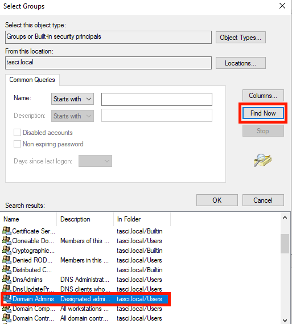The image size is (292, 324).
Task: Select the 'Domain Contr...' row name
Action: pyautogui.click(x=33, y=318)
